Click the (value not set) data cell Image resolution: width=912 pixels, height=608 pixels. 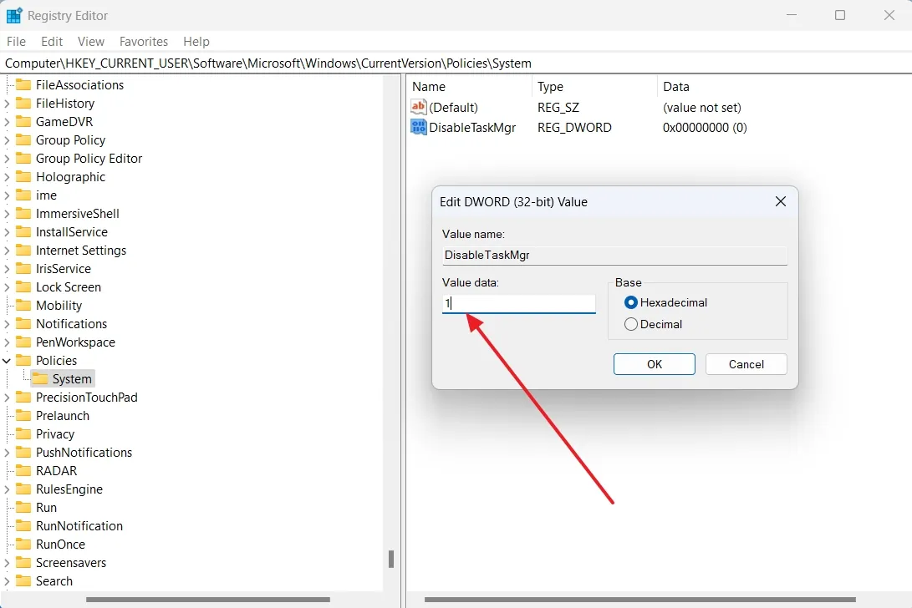click(702, 108)
